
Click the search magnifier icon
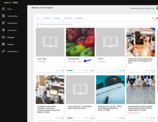pos(38,24)
